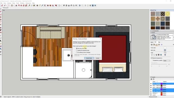
Task: Select the Paint Bucket tool
Action: click(34, 5)
